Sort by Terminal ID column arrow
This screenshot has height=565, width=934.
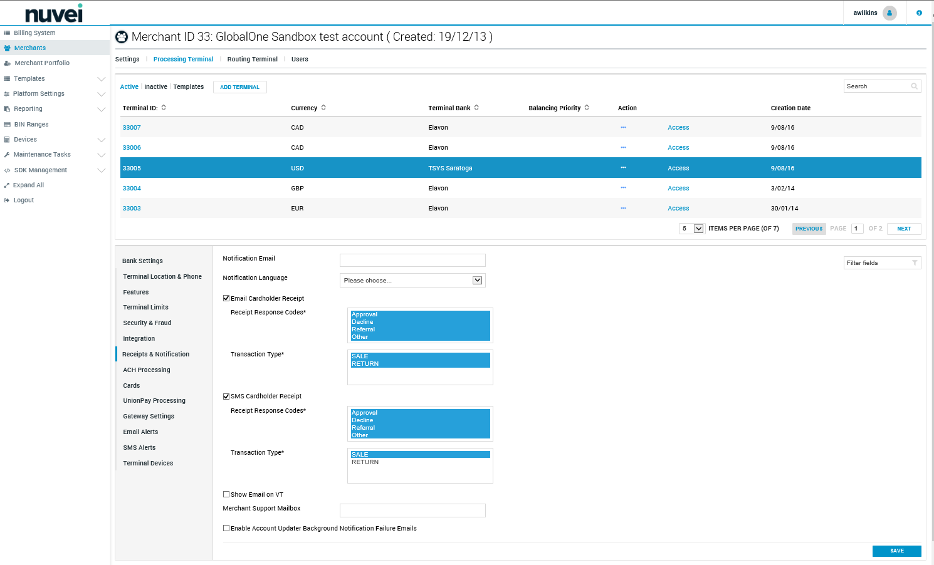click(x=164, y=108)
